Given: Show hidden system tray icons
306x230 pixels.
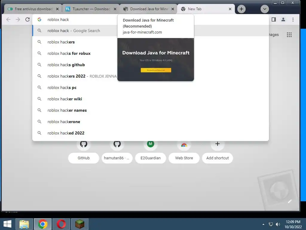Looking at the screenshot, I should (x=264, y=224).
